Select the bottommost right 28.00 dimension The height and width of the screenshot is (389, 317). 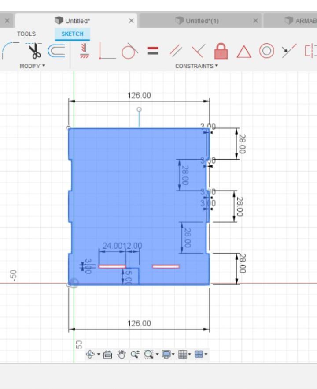pos(242,263)
